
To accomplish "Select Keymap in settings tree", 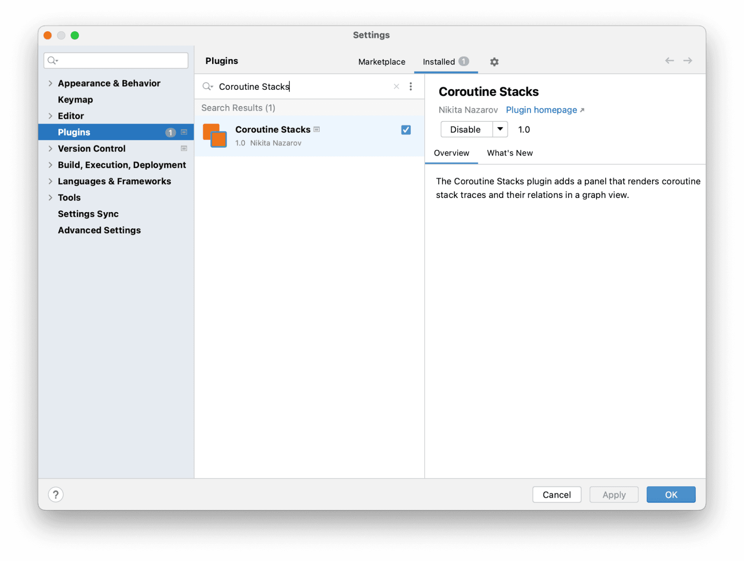I will [75, 100].
